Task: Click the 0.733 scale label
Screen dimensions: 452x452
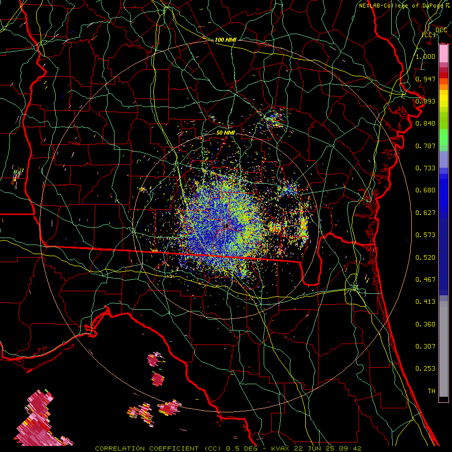Action: click(425, 168)
